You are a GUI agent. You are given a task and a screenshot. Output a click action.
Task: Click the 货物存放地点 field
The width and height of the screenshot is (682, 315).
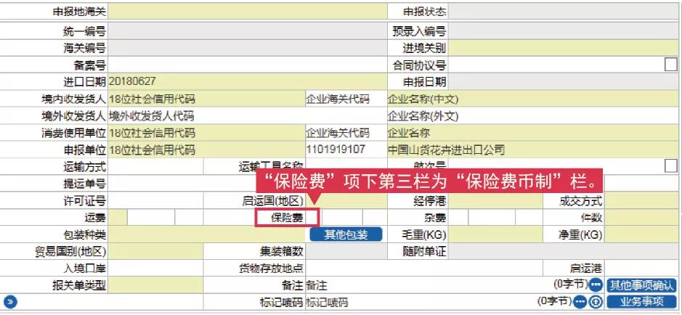click(424, 268)
